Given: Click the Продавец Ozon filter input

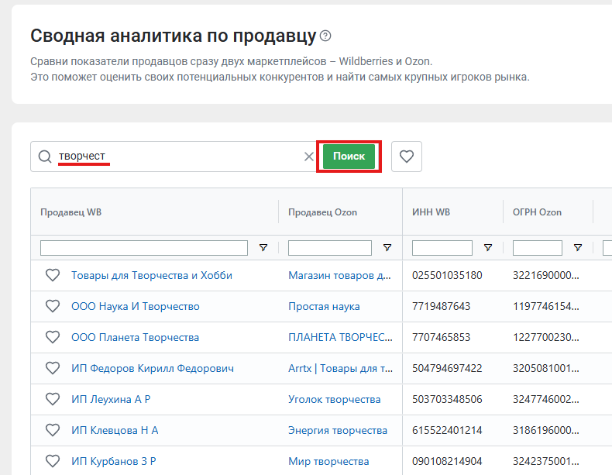Looking at the screenshot, I should [x=330, y=248].
